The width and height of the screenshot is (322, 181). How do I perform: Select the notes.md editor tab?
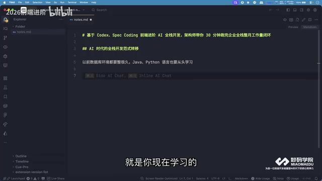click(80, 20)
